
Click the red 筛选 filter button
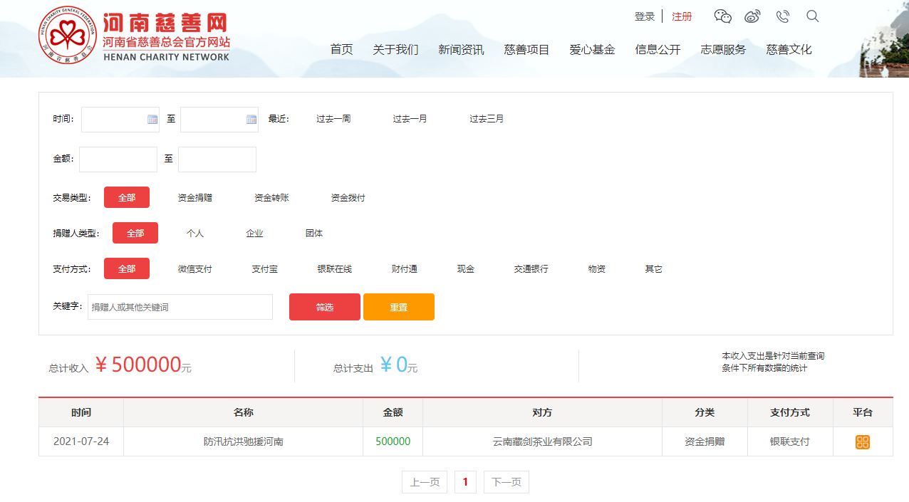324,307
